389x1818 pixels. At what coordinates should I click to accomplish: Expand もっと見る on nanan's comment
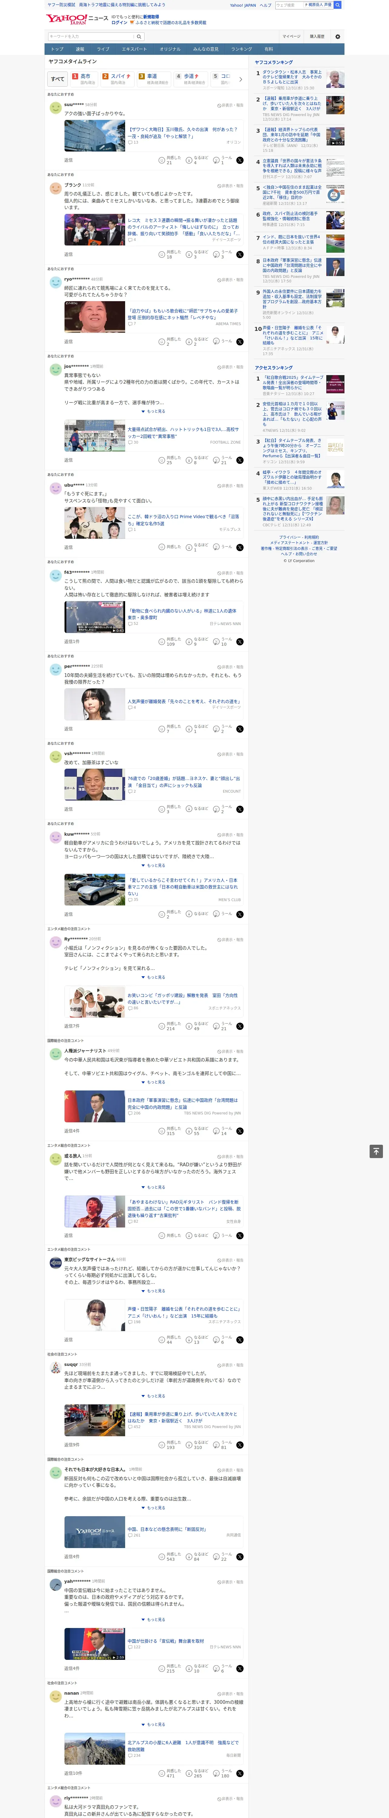click(x=153, y=1724)
